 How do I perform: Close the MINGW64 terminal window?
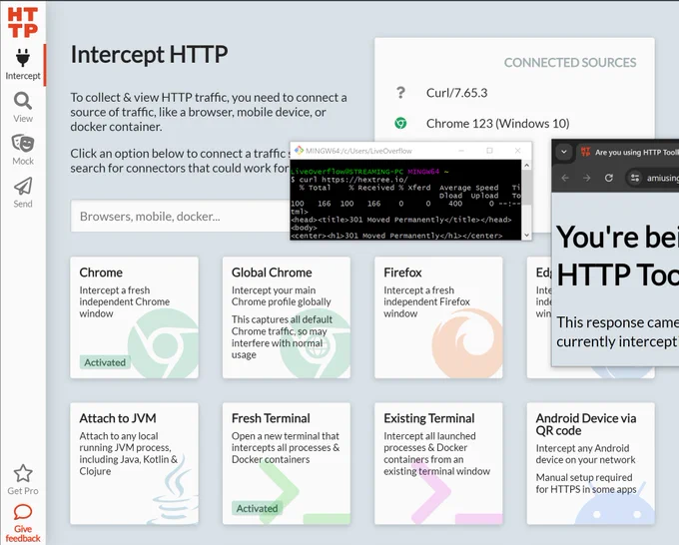point(517,151)
